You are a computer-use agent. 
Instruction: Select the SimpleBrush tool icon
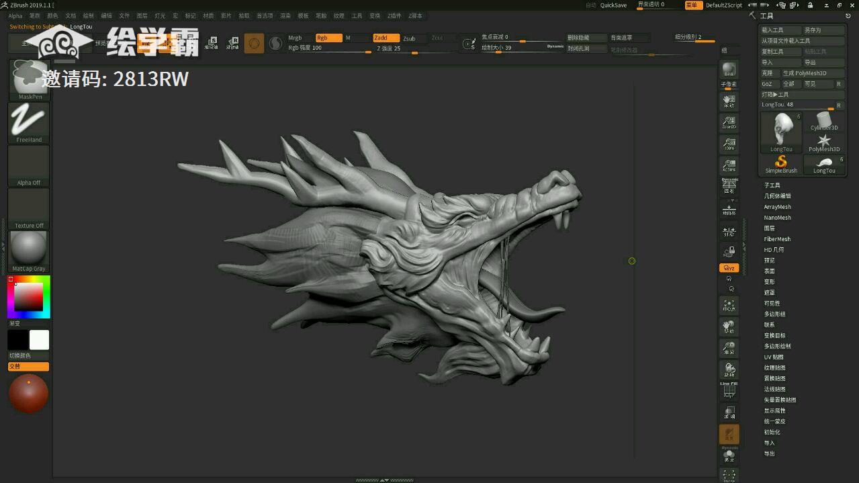coord(781,163)
